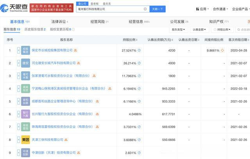Select 查公司 search mode tab
Image resolution: width=250 pixels, height=159 pixels.
pyautogui.click(x=82, y=4)
